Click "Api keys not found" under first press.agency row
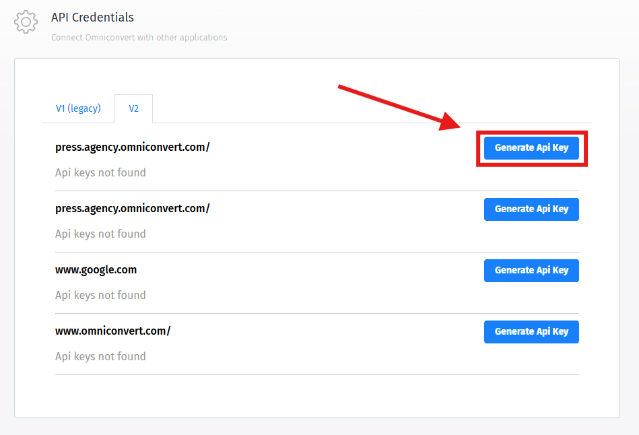Viewport: 639px width, 435px height. (100, 172)
